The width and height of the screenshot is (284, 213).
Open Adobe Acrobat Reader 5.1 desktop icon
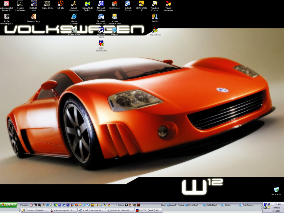(x=7, y=6)
